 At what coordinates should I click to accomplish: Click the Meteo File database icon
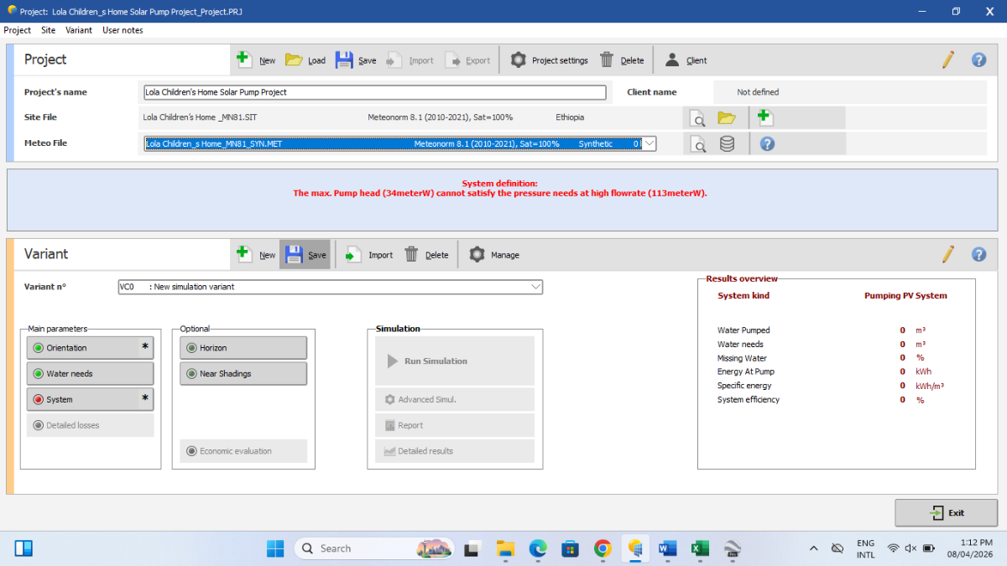pyautogui.click(x=727, y=143)
